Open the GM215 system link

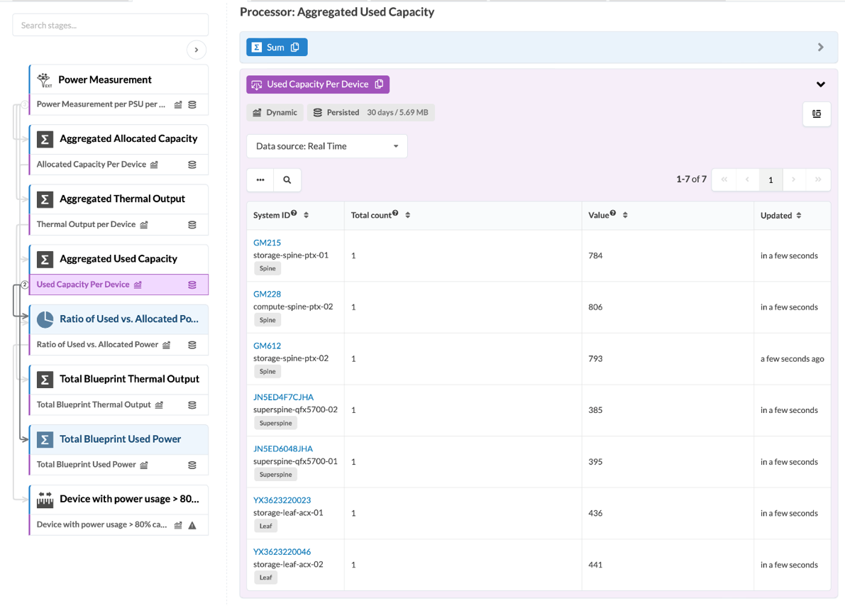[267, 243]
